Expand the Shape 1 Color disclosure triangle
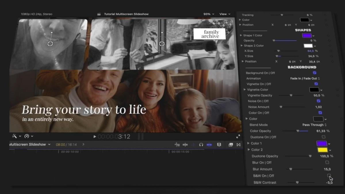 [241, 35]
